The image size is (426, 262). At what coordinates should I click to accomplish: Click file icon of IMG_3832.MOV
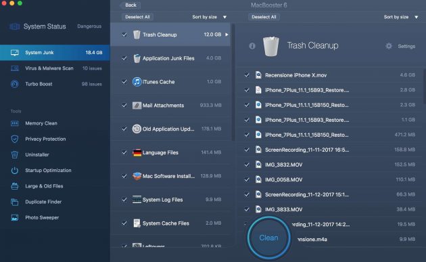258,165
